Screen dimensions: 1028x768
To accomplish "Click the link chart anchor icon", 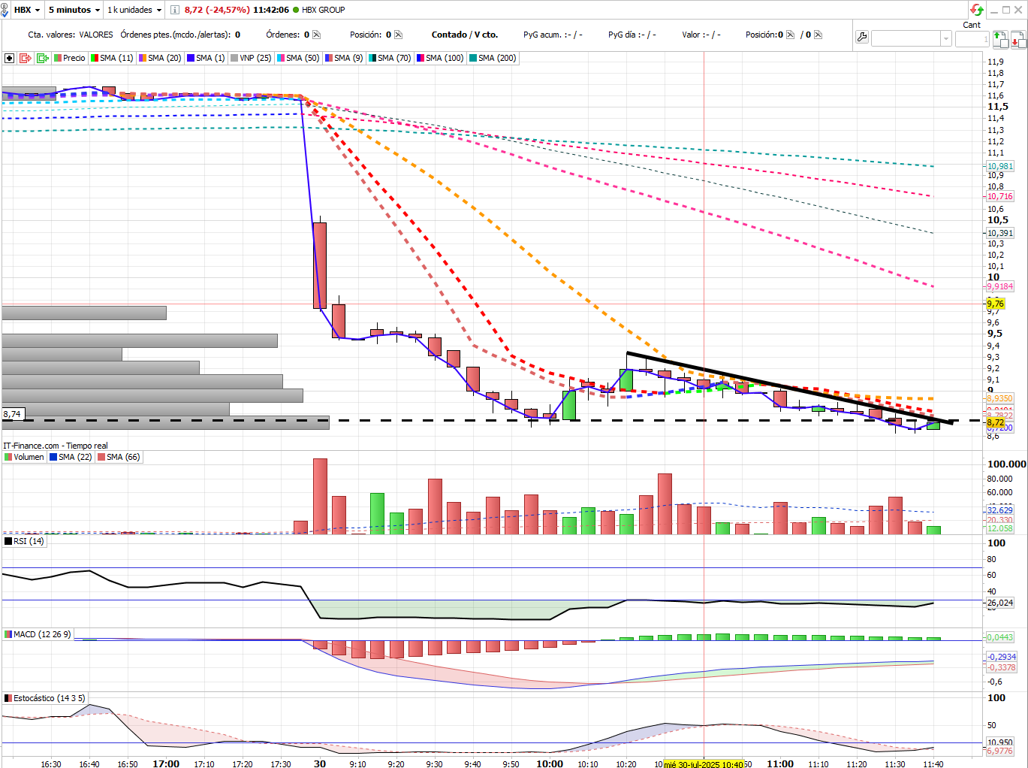I will (5, 10).
